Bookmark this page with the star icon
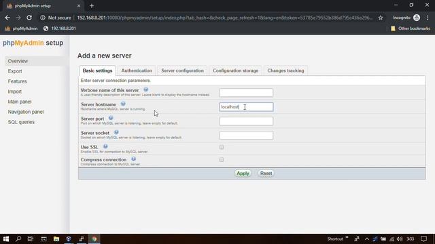Viewport: 435px width, 244px height. click(381, 18)
